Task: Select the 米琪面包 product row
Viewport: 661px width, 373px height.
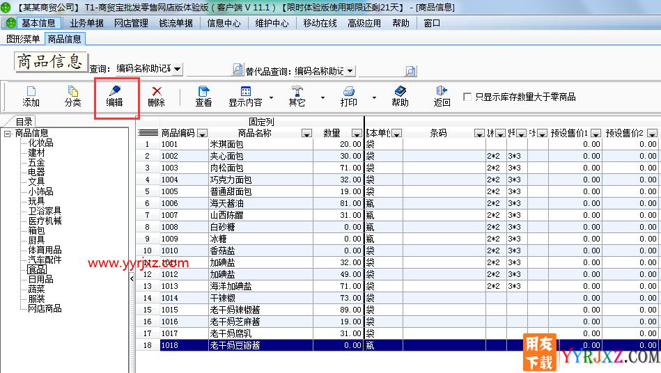Action: [397, 145]
